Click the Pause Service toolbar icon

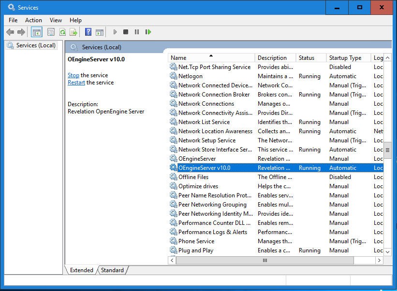coord(137,32)
